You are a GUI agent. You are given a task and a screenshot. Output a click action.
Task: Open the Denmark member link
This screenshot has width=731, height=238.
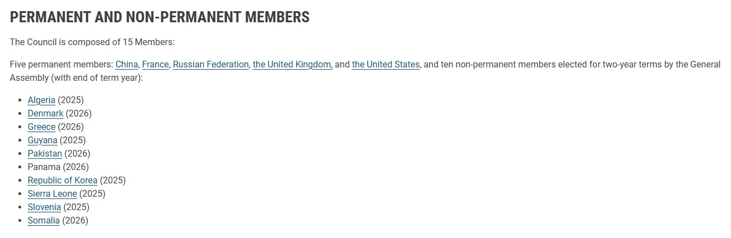coord(45,113)
